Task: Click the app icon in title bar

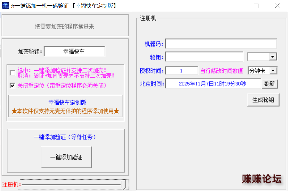Action: click(x=5, y=6)
